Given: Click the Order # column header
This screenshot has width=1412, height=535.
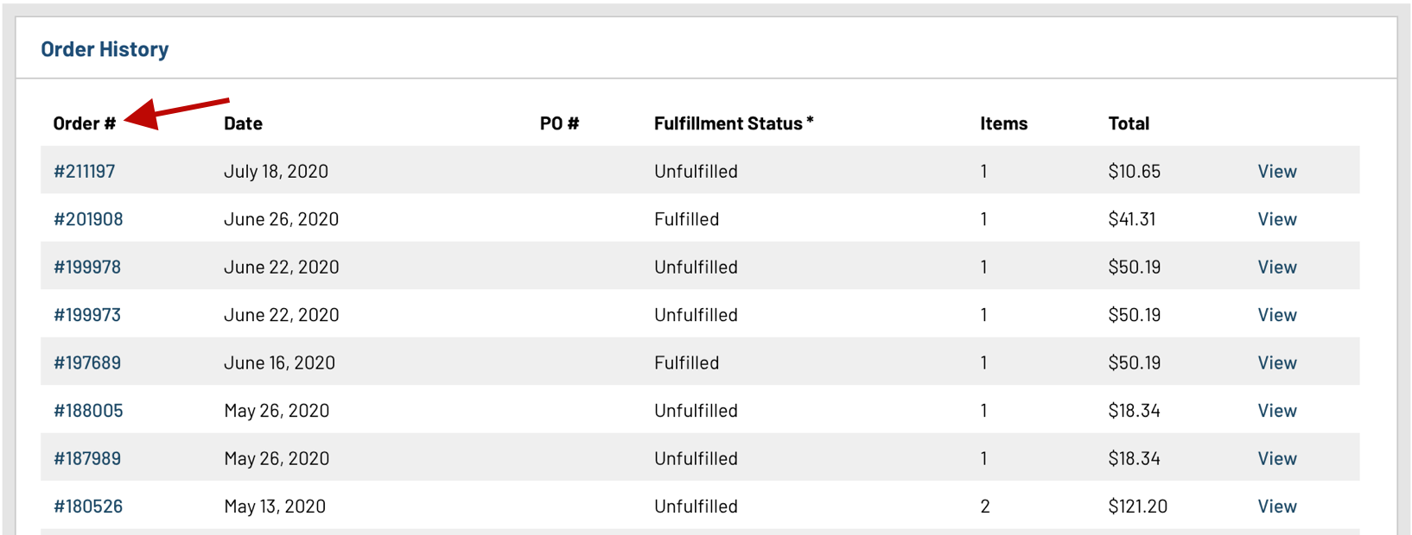Looking at the screenshot, I should pos(84,123).
